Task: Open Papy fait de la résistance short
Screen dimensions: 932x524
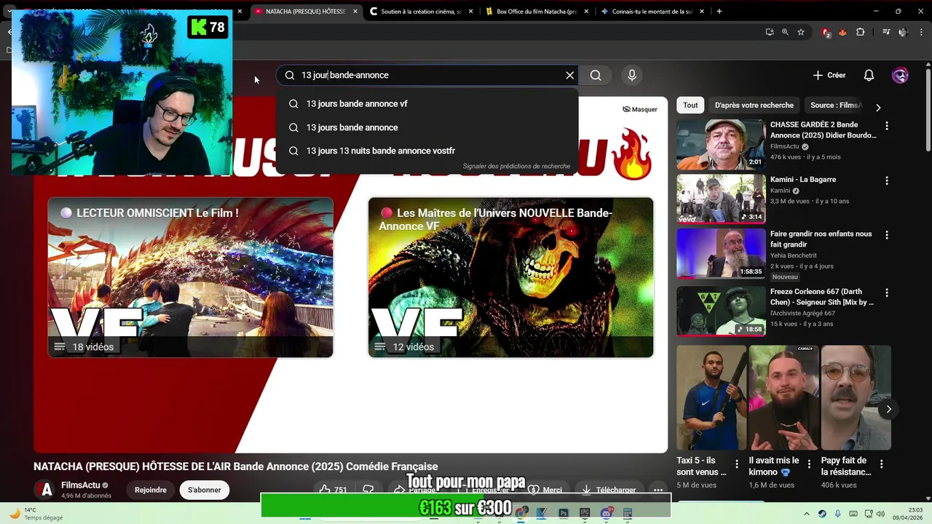Action: coord(856,397)
